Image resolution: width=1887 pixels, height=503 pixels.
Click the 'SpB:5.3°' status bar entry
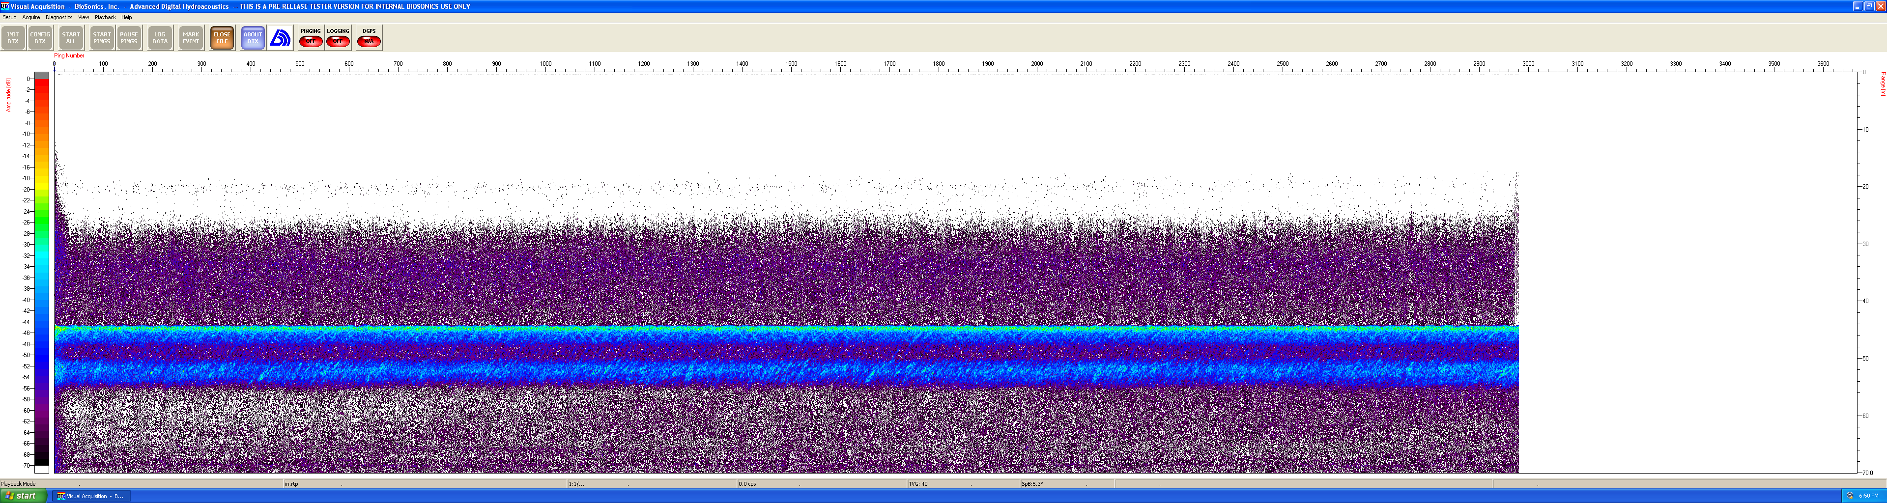[1032, 484]
